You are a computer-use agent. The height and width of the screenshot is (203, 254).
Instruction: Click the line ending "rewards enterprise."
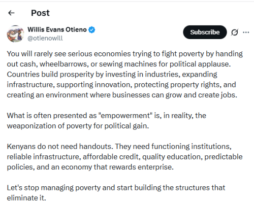(x=90, y=167)
